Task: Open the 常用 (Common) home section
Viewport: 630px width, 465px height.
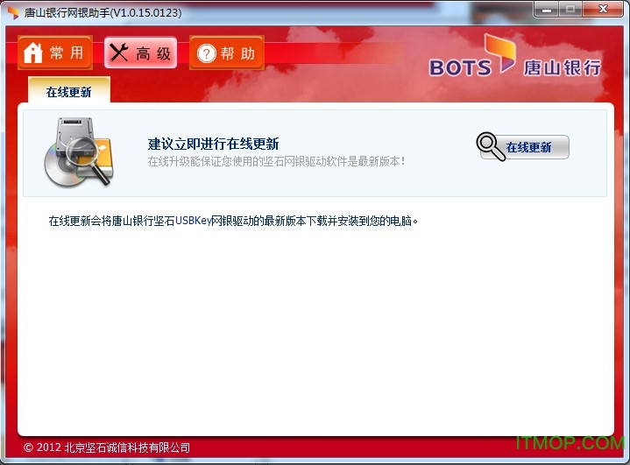Action: coord(55,53)
